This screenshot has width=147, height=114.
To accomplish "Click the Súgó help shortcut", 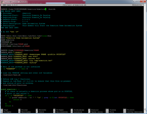I will tap(5, 110).
